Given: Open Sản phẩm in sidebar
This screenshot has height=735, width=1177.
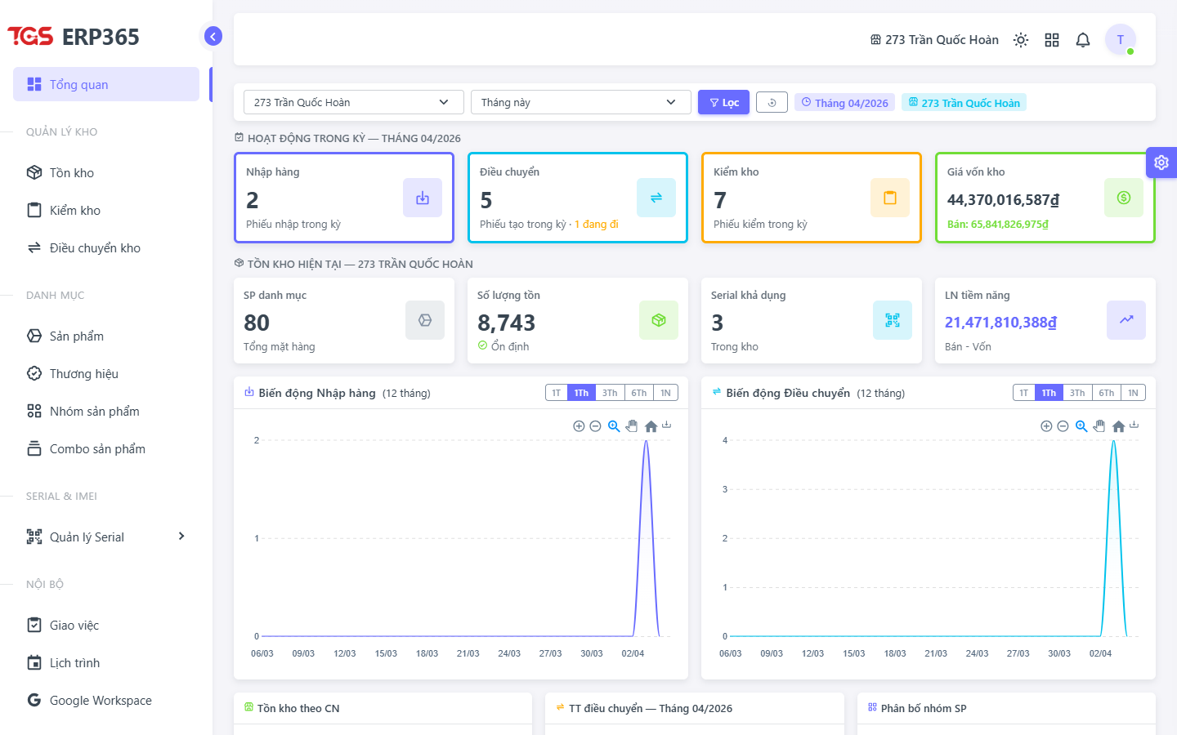Looking at the screenshot, I should (106, 336).
